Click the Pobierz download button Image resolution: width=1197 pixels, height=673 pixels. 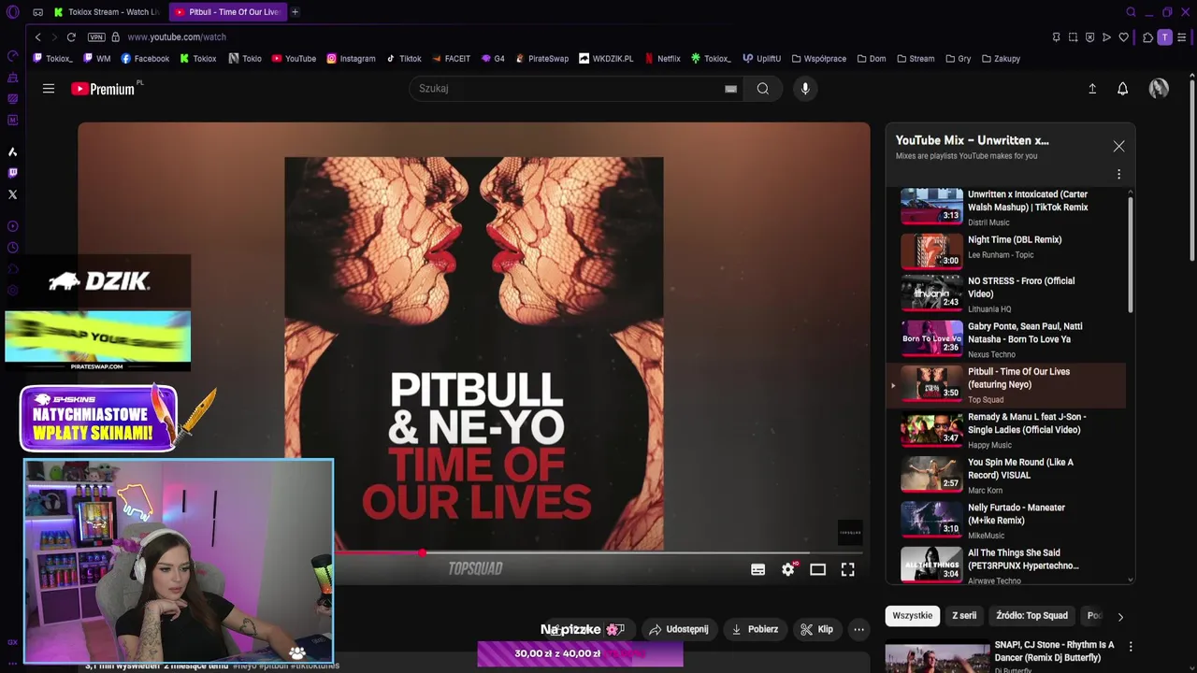754,629
